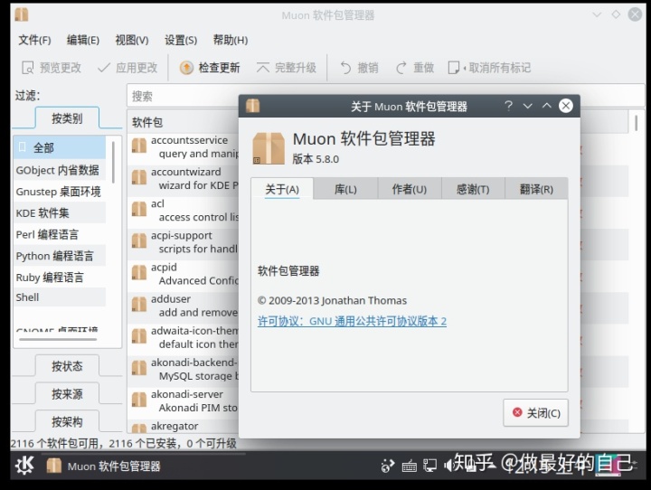Click the Undo (撤销) arrow icon
651x490 pixels.
coord(345,67)
